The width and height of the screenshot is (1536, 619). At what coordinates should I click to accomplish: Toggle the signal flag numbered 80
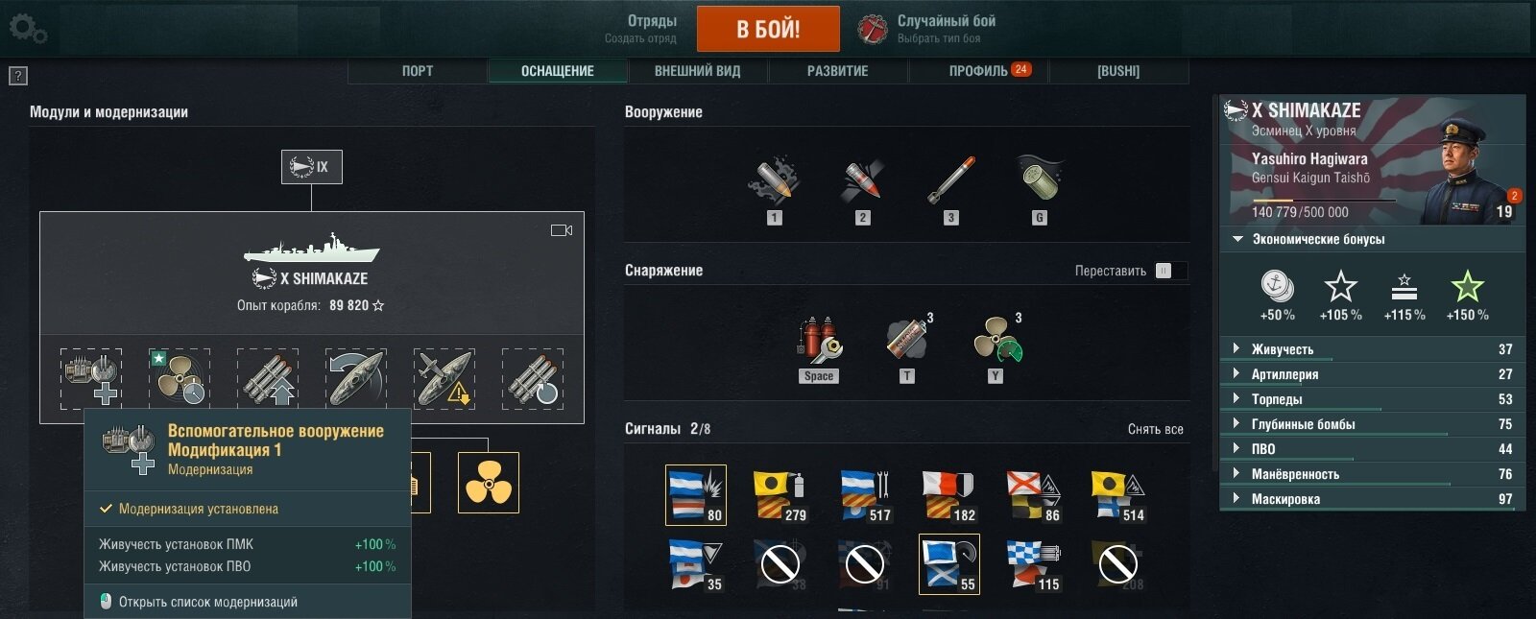point(696,495)
